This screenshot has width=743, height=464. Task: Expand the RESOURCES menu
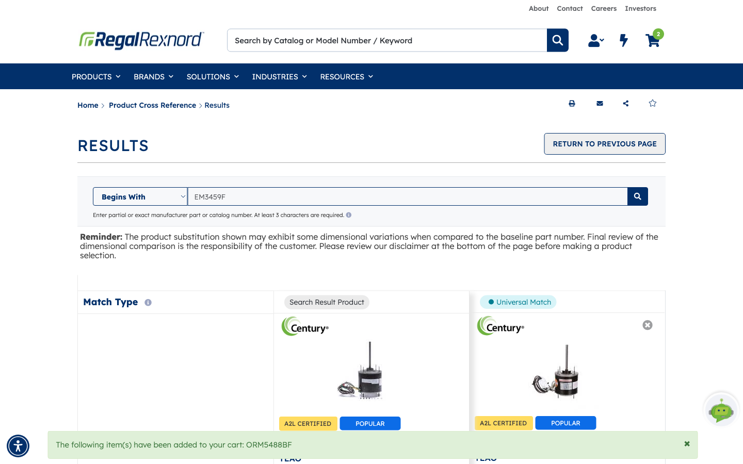pos(347,77)
